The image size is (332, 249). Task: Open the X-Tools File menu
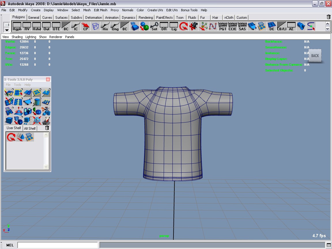tap(8, 85)
